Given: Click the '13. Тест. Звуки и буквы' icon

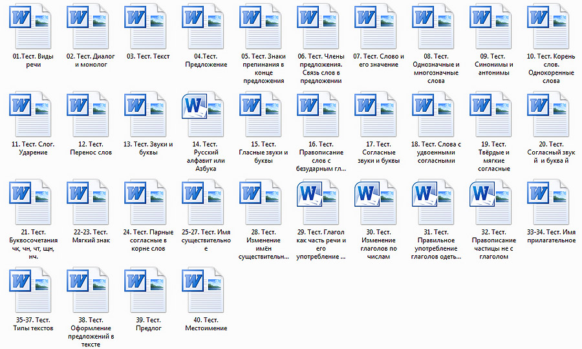Looking at the screenshot, I should coord(145,114).
